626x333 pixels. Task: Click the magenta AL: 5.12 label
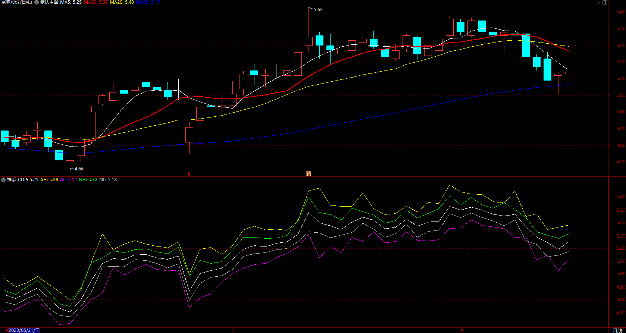(x=68, y=180)
